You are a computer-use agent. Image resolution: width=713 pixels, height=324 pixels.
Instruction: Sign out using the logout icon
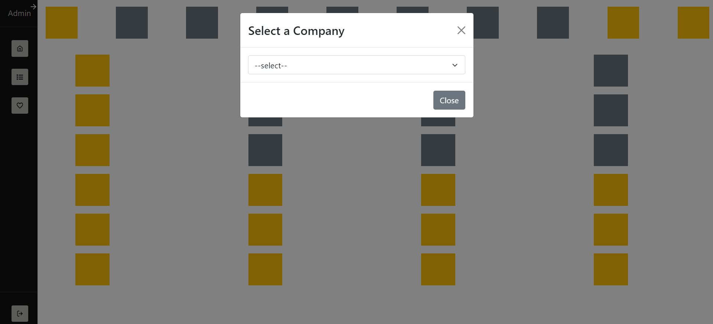pos(19,313)
